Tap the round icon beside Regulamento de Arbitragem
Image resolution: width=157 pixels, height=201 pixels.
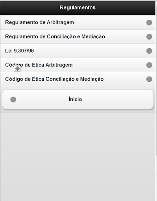[x=149, y=22]
